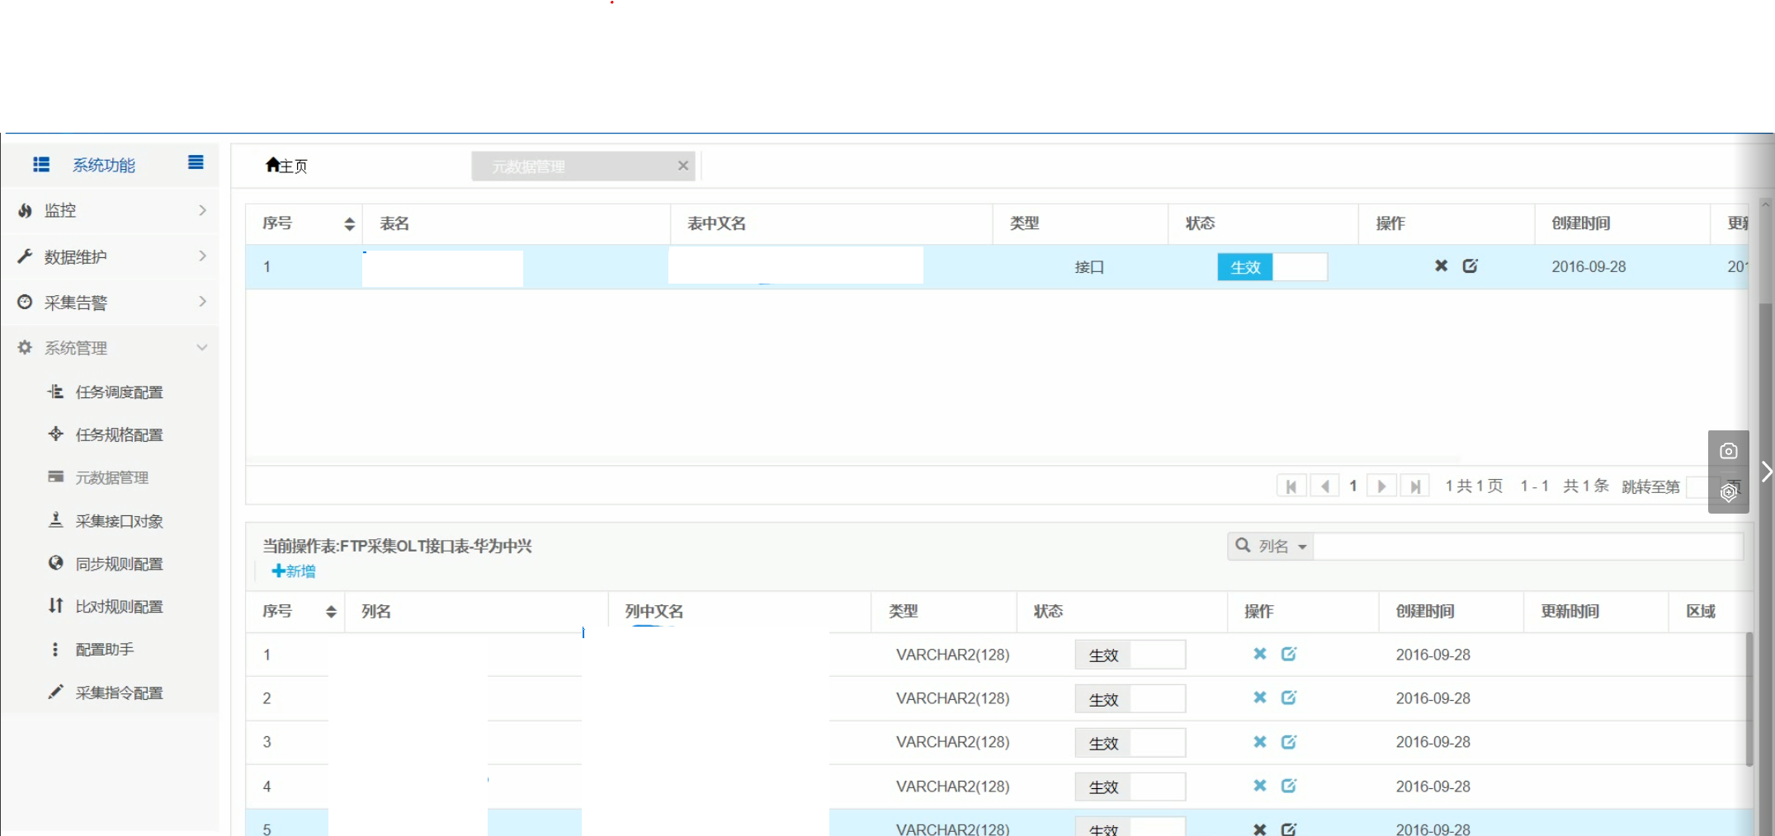Image resolution: width=1775 pixels, height=836 pixels.
Task: Expand the right side panel arrow
Action: (x=1767, y=472)
